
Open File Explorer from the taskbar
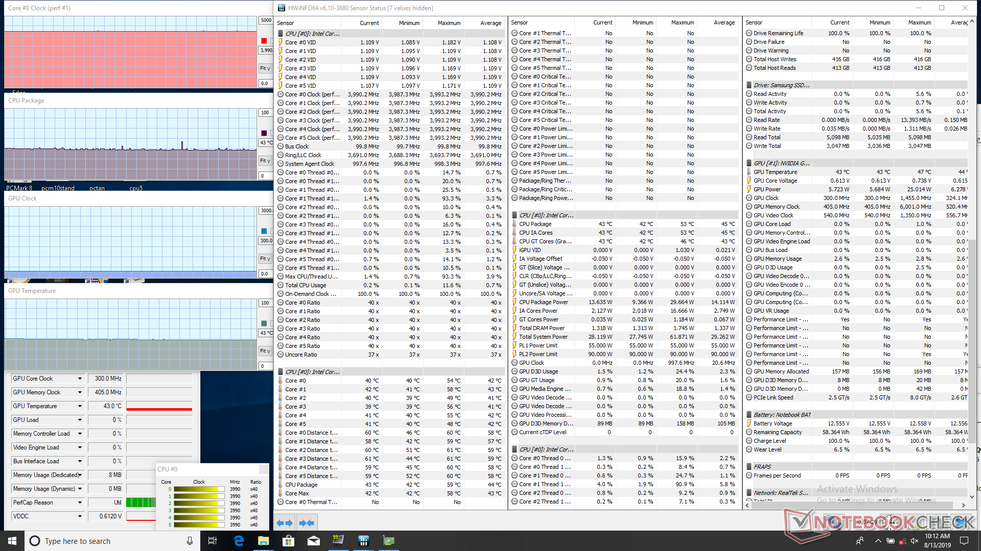pyautogui.click(x=263, y=541)
